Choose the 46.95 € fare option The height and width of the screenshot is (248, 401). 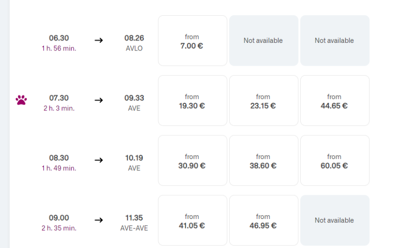(x=264, y=220)
